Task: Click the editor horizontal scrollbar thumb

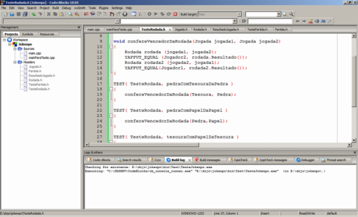Action: tap(144, 145)
